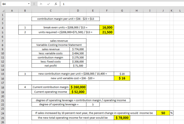Select column H header

tap(137, 11)
